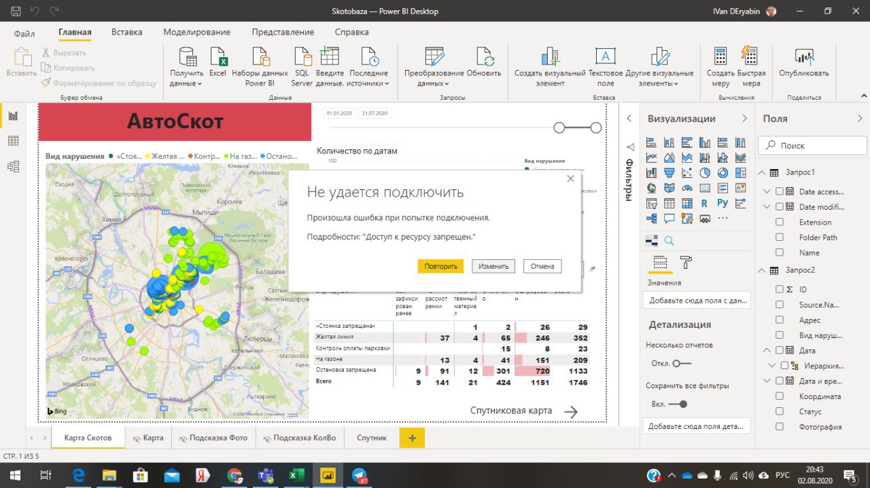Select the decomposition tree visual
Viewport: 870px width, 488px height.
point(652,219)
